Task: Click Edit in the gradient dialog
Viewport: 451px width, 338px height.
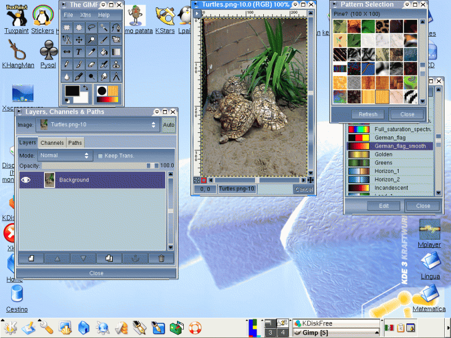Action: click(x=384, y=206)
